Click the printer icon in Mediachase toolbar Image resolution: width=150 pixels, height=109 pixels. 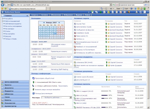point(136,12)
